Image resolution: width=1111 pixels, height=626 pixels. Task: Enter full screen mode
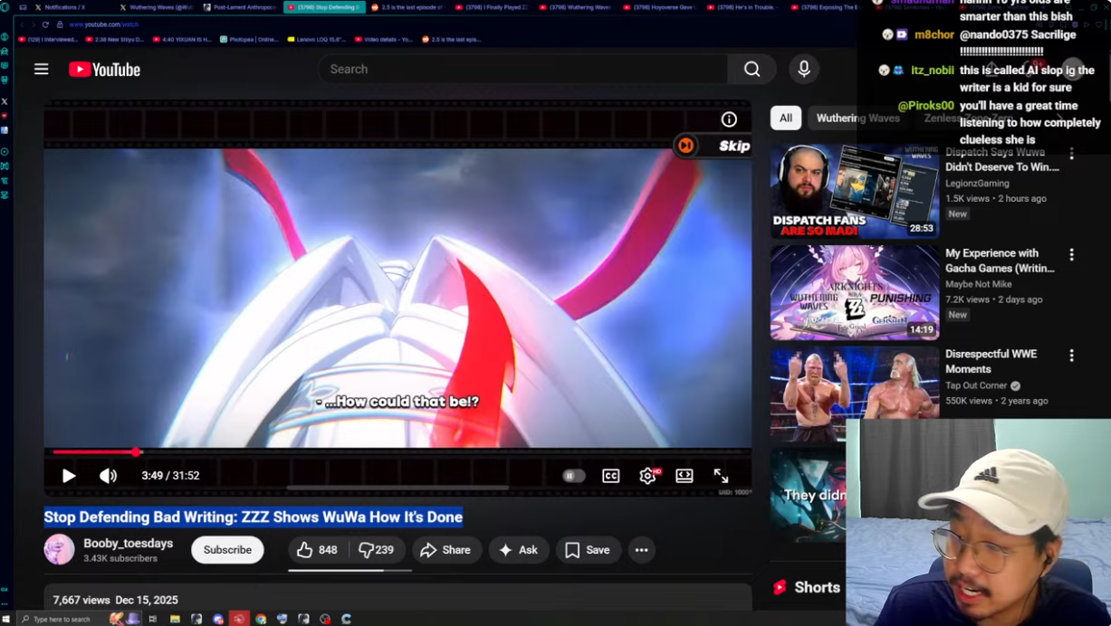coord(721,476)
